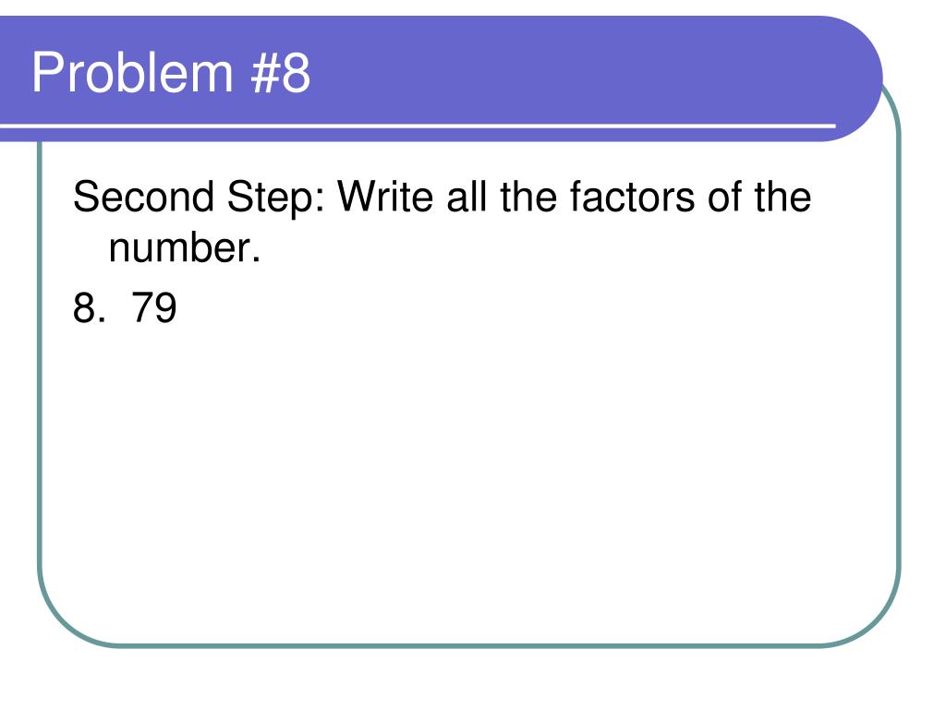Select the list number "8." before 79
Screen dimensions: 946x709
[90, 307]
